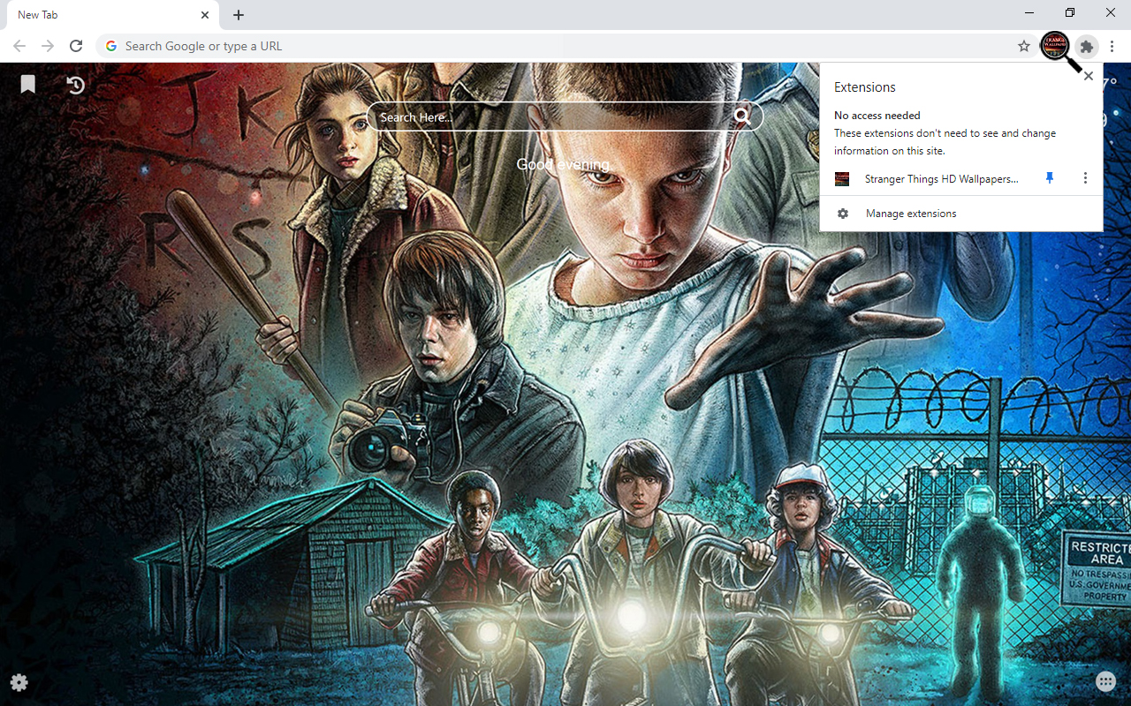Click the Stranger Things extension thumbnail in the list
Image resolution: width=1131 pixels, height=706 pixels.
click(x=842, y=179)
